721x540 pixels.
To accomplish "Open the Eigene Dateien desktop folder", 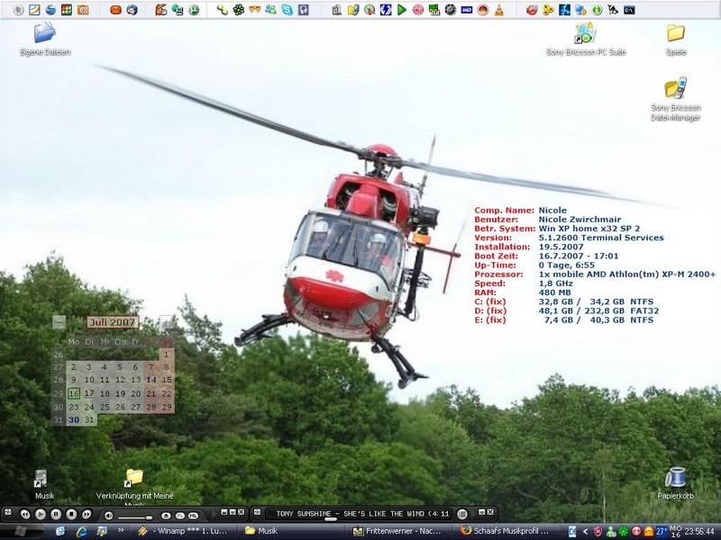I will click(44, 34).
